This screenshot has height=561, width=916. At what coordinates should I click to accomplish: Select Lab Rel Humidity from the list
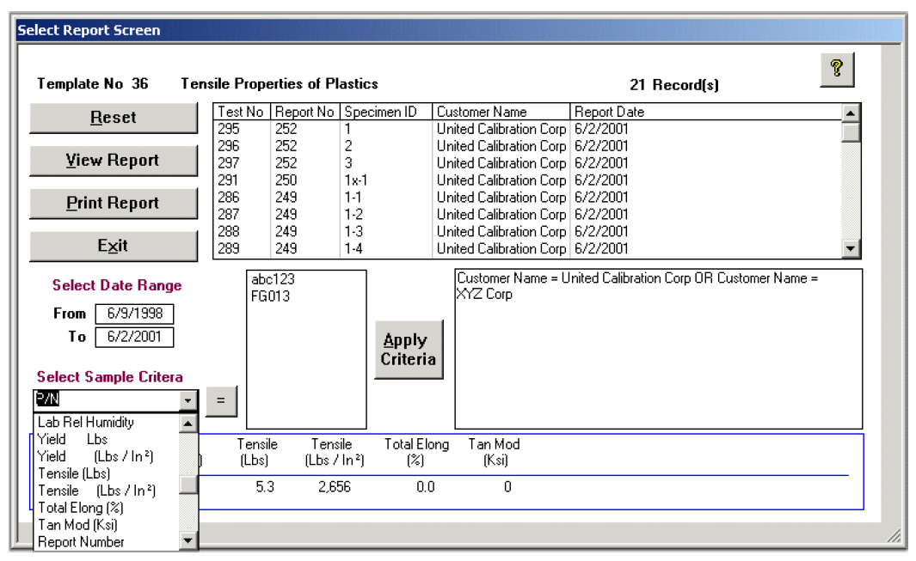tap(107, 422)
